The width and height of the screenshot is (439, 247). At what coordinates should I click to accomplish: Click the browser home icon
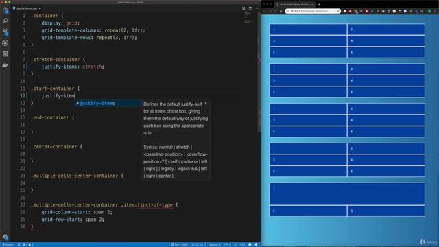click(x=281, y=11)
